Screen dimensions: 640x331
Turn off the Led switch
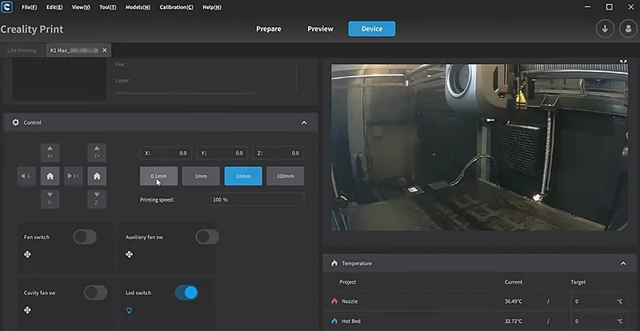click(186, 293)
